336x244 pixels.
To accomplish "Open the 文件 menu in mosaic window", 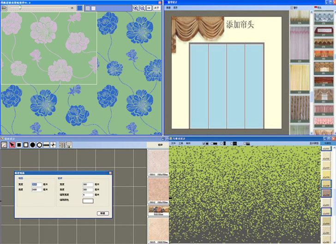I will point(174,143).
